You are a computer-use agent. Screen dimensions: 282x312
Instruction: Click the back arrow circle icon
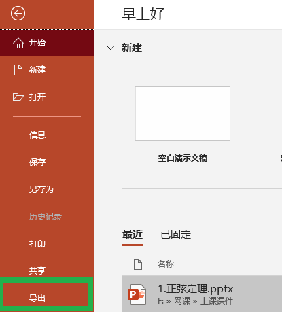pyautogui.click(x=18, y=14)
